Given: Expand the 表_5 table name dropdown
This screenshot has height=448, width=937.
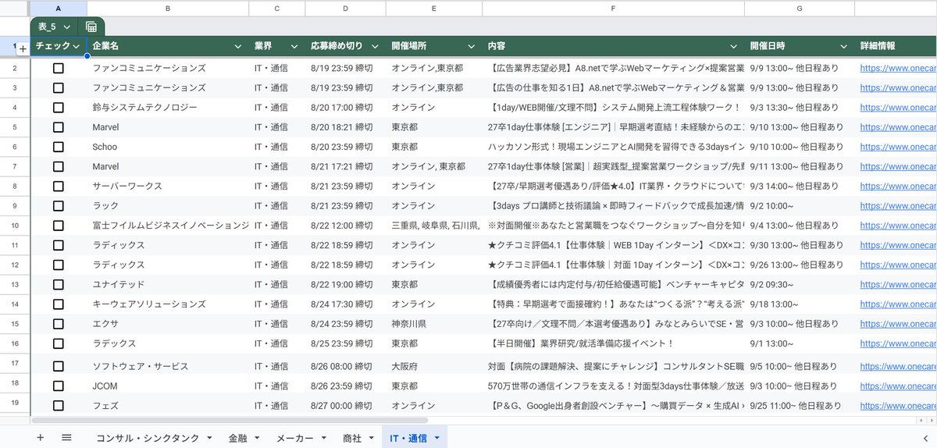Looking at the screenshot, I should (x=67, y=27).
